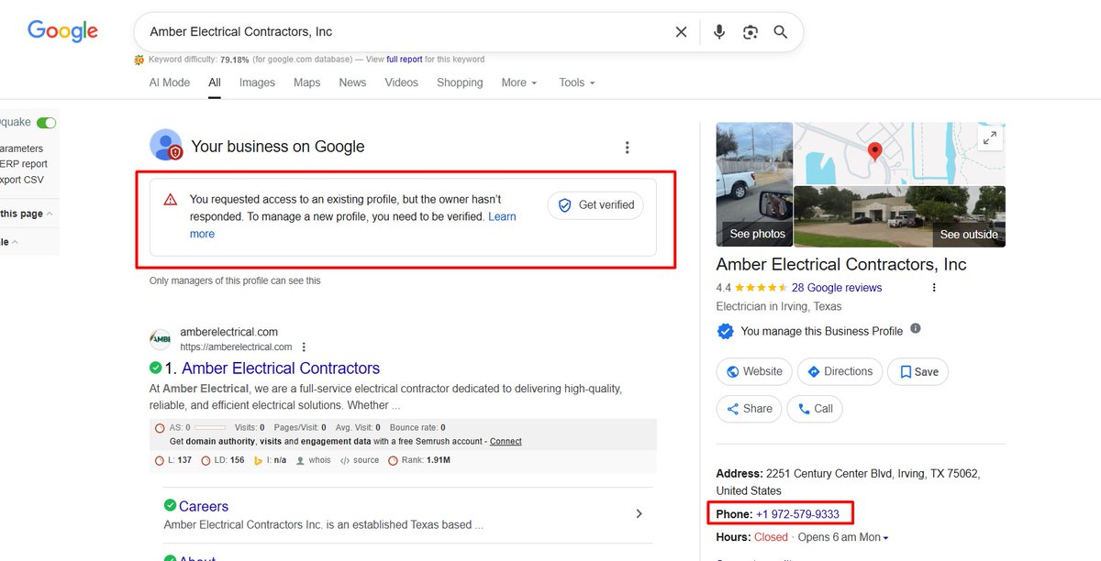Open Google Lens image search icon
1101x561 pixels.
(751, 32)
